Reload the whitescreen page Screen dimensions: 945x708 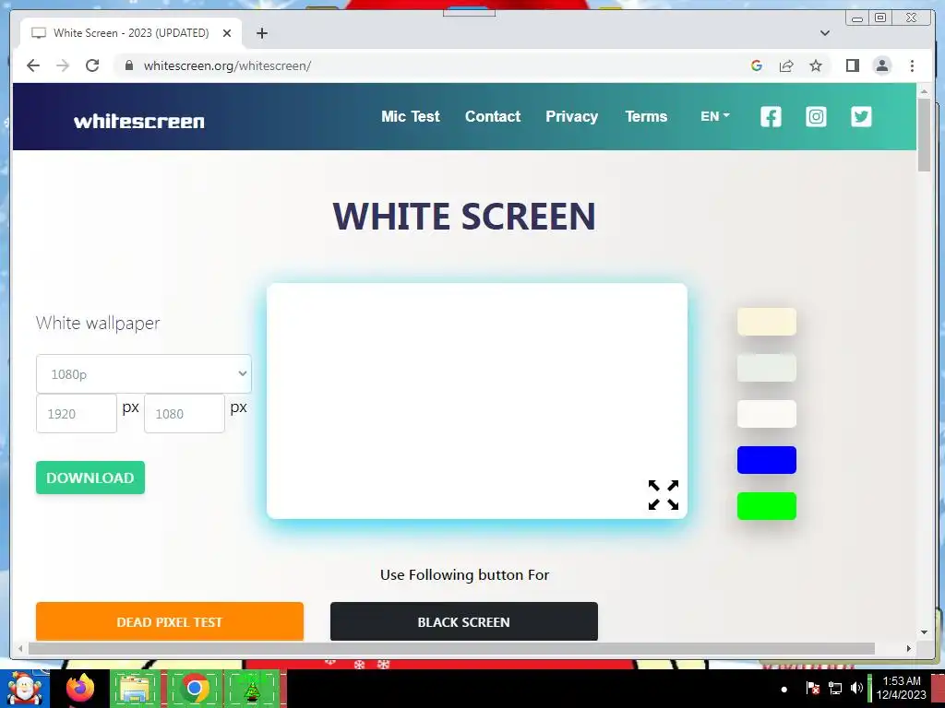(x=92, y=65)
